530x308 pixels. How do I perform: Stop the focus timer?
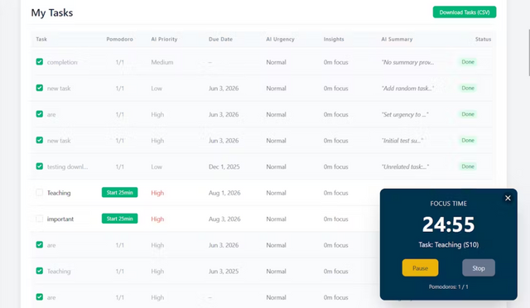click(479, 267)
